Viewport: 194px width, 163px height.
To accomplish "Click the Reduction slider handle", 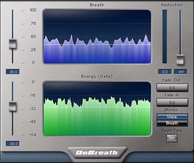I will [180, 59].
